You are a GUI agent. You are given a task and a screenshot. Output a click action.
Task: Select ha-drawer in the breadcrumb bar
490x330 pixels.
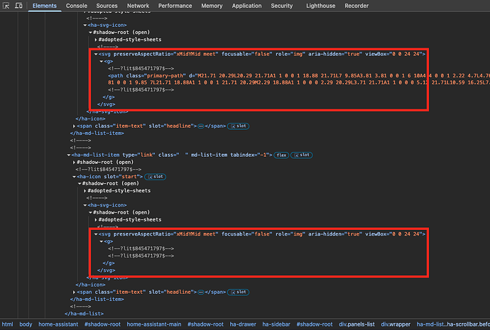tap(243, 324)
